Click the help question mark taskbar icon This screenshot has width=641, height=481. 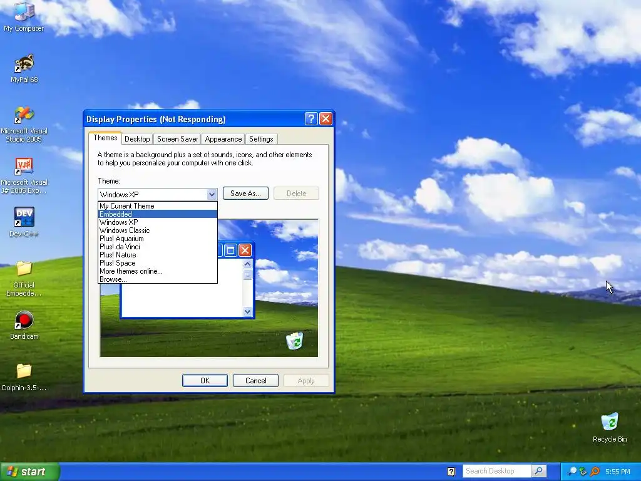(451, 472)
